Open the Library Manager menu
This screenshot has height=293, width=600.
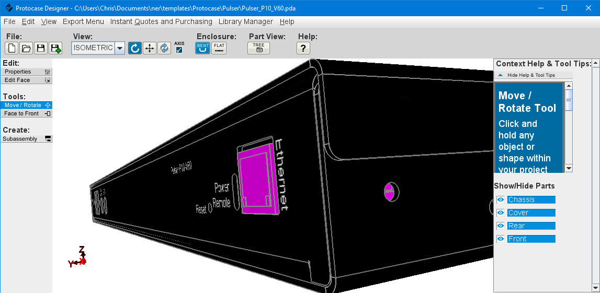[246, 21]
